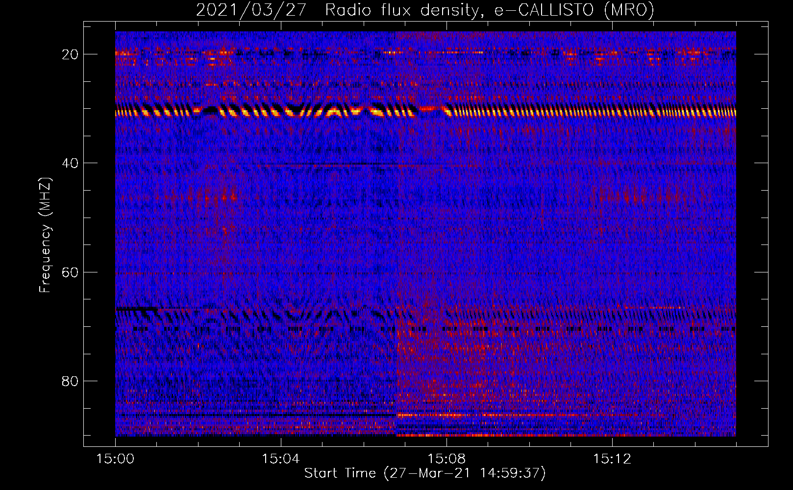Screen dimensions: 793x490
Task: Select the '20' frequency axis label
Action: [x=70, y=54]
